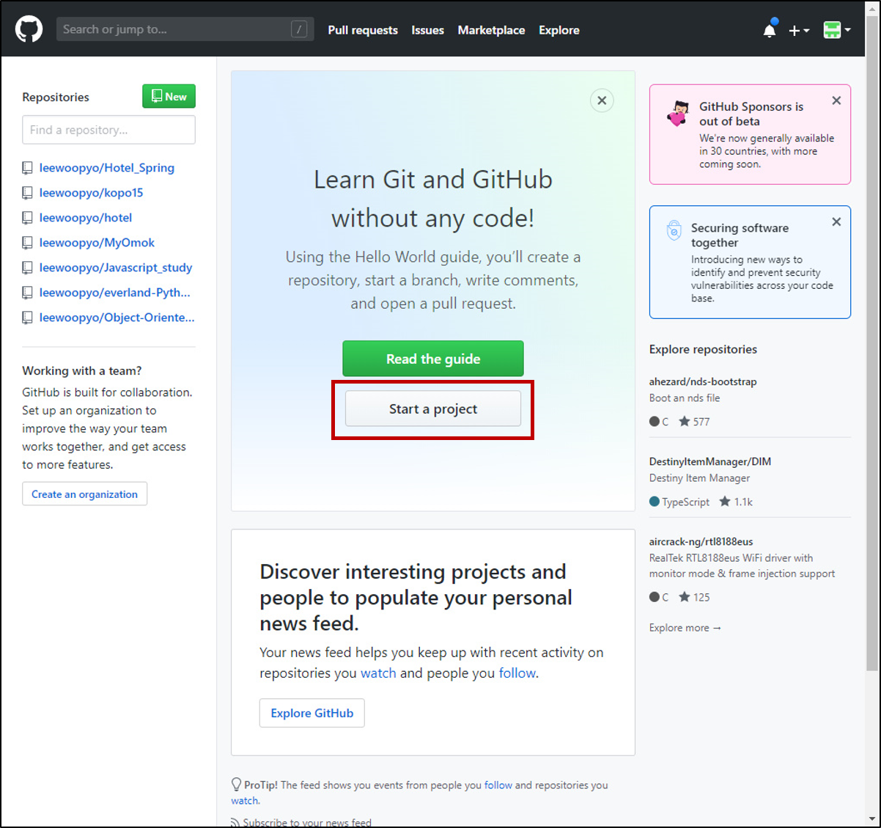881x828 pixels.
Task: Follow the watch link in news feed text
Action: [x=378, y=673]
